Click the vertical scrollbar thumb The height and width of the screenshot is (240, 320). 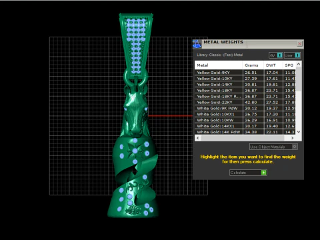(299, 79)
